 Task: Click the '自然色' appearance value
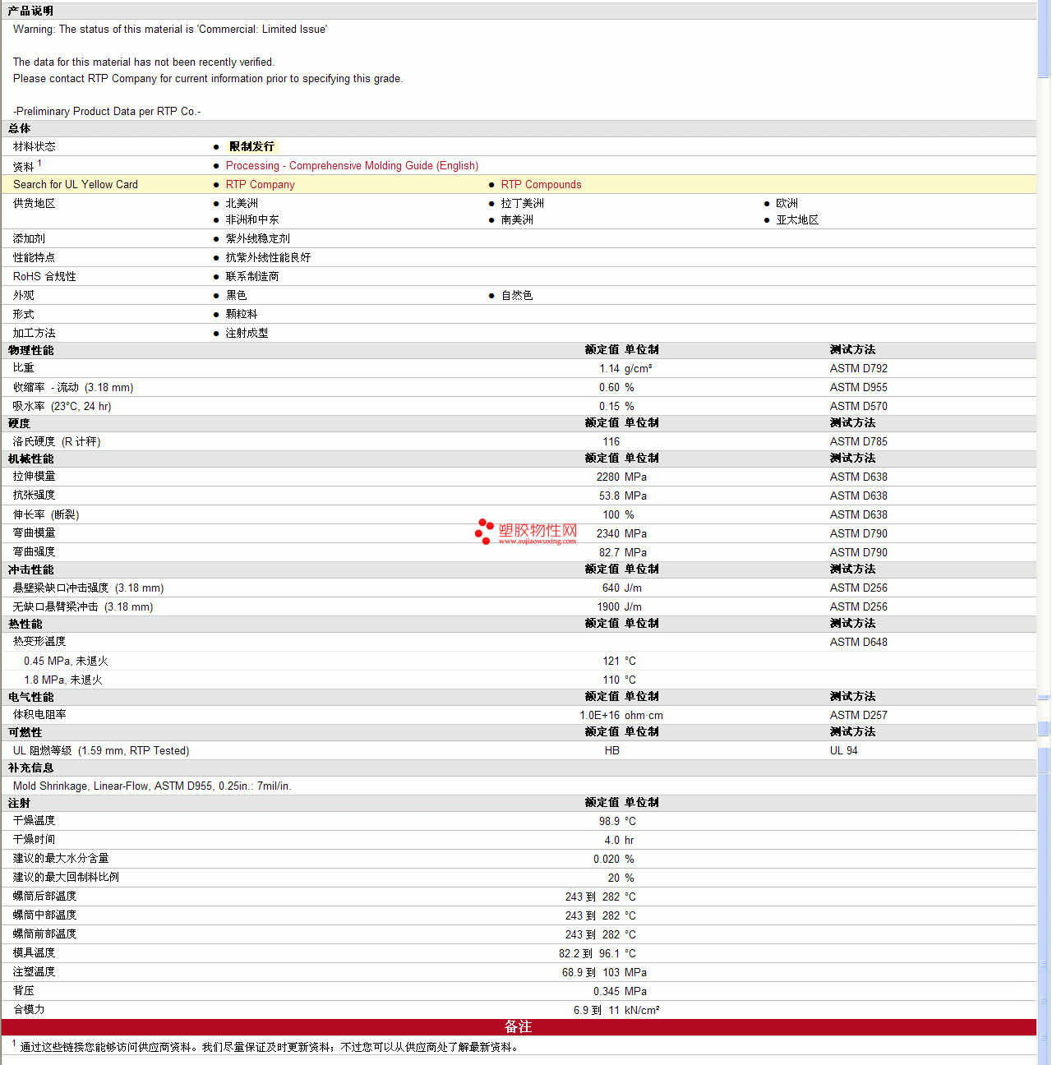(x=517, y=296)
